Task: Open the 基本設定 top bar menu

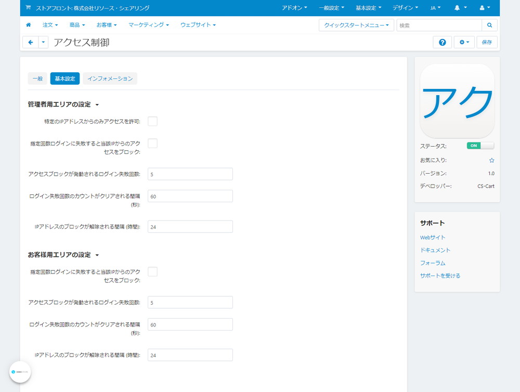Action: [369, 8]
